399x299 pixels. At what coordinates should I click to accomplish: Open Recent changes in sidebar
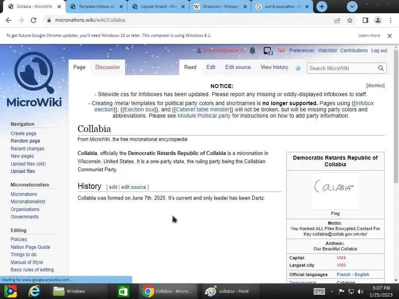pos(28,149)
